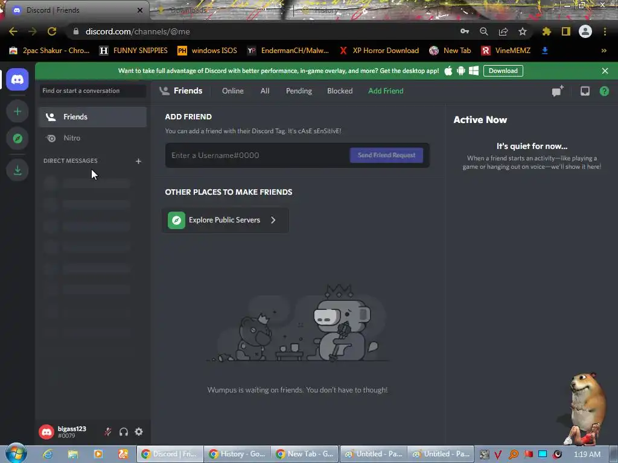
Task: Reload the page in Chrome
Action: click(52, 31)
